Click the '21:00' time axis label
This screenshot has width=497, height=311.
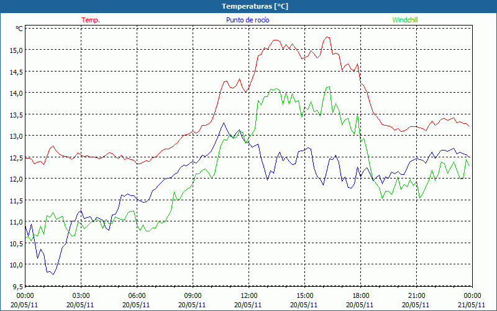pos(416,296)
